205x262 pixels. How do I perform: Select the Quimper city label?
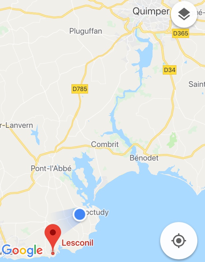[151, 12]
